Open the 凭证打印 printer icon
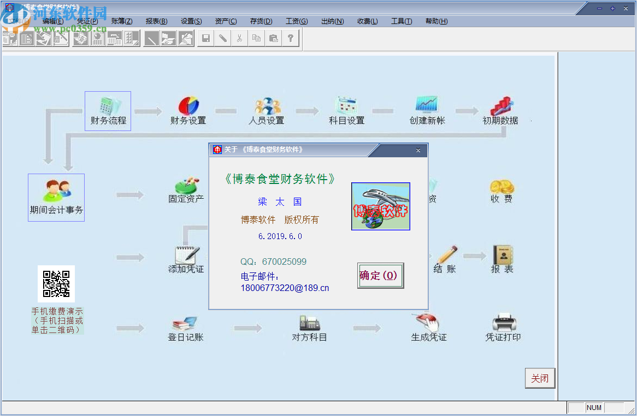The image size is (637, 416). click(x=503, y=328)
